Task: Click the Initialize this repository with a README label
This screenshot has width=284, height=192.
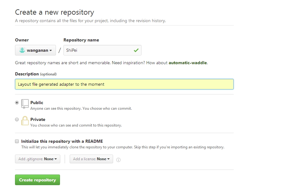Action: 62,141
